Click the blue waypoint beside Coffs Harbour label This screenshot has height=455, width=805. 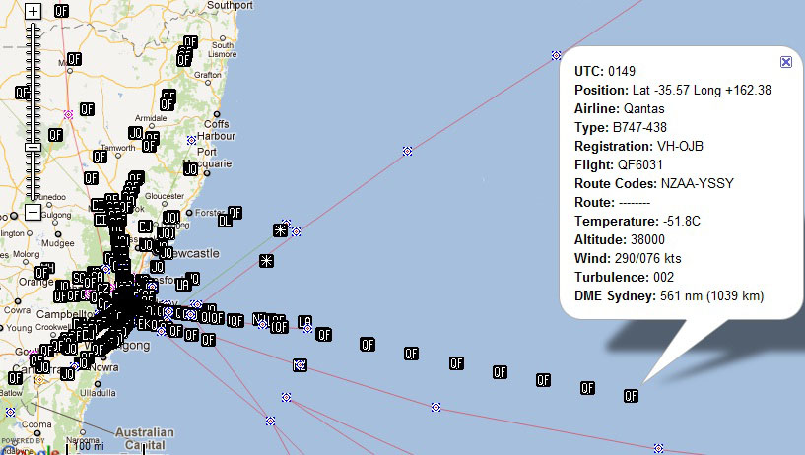pyautogui.click(x=191, y=140)
